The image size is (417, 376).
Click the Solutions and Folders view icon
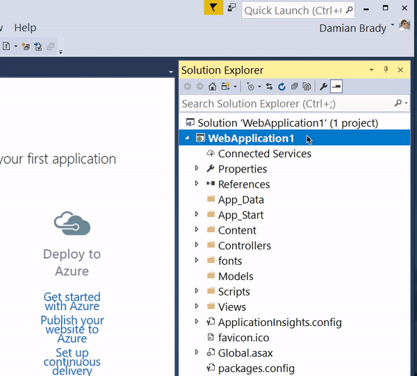click(x=226, y=86)
